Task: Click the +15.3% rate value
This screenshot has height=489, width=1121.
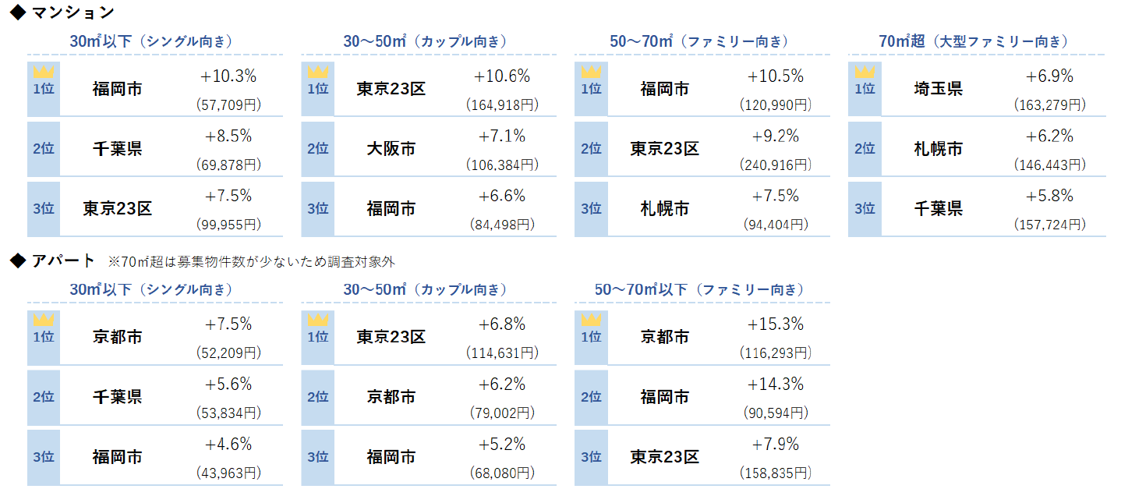Action: (x=775, y=324)
